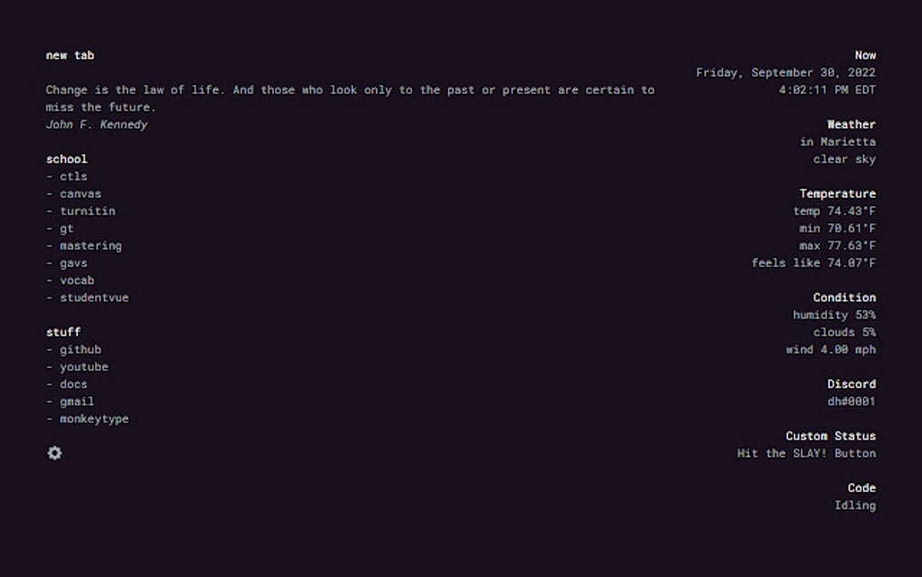Go to the canvas link
922x577 pixels.
pos(80,194)
